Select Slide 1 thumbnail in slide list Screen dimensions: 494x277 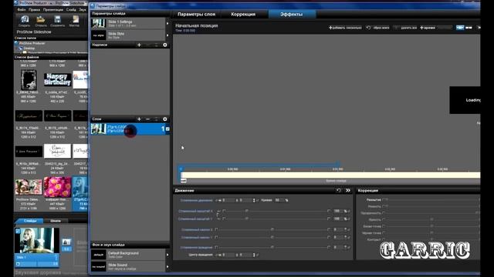(x=37, y=240)
